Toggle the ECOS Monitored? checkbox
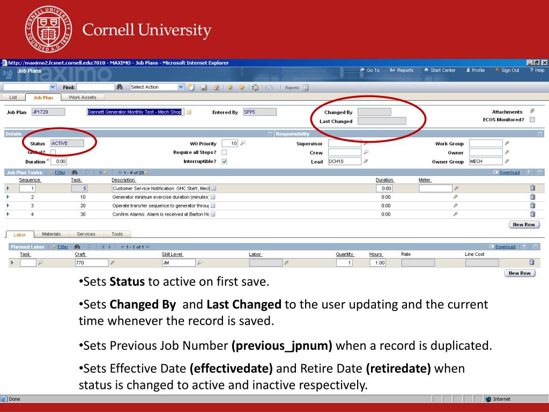Viewport: 549px width, 412px height. tap(532, 120)
